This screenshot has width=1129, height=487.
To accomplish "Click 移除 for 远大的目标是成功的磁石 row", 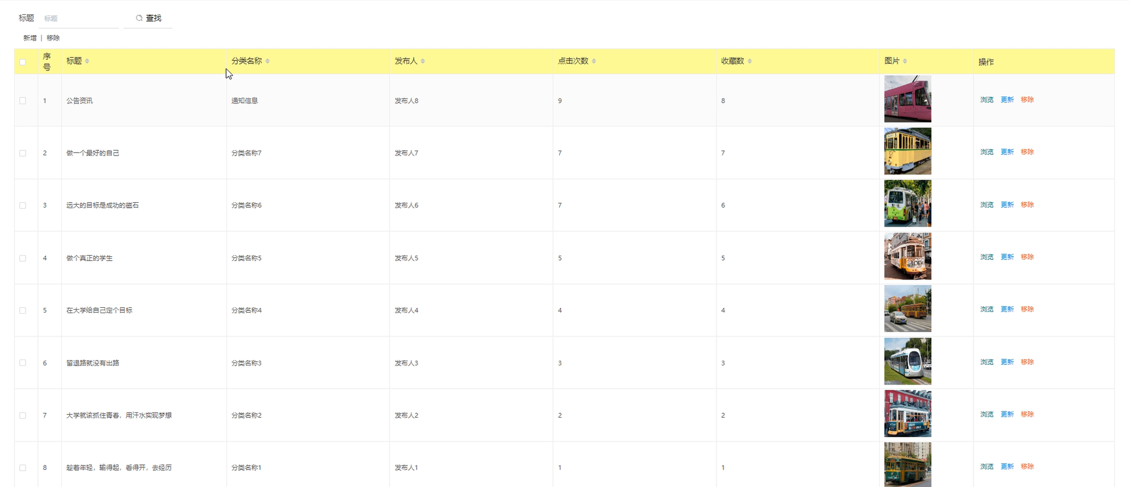I will click(x=1027, y=205).
